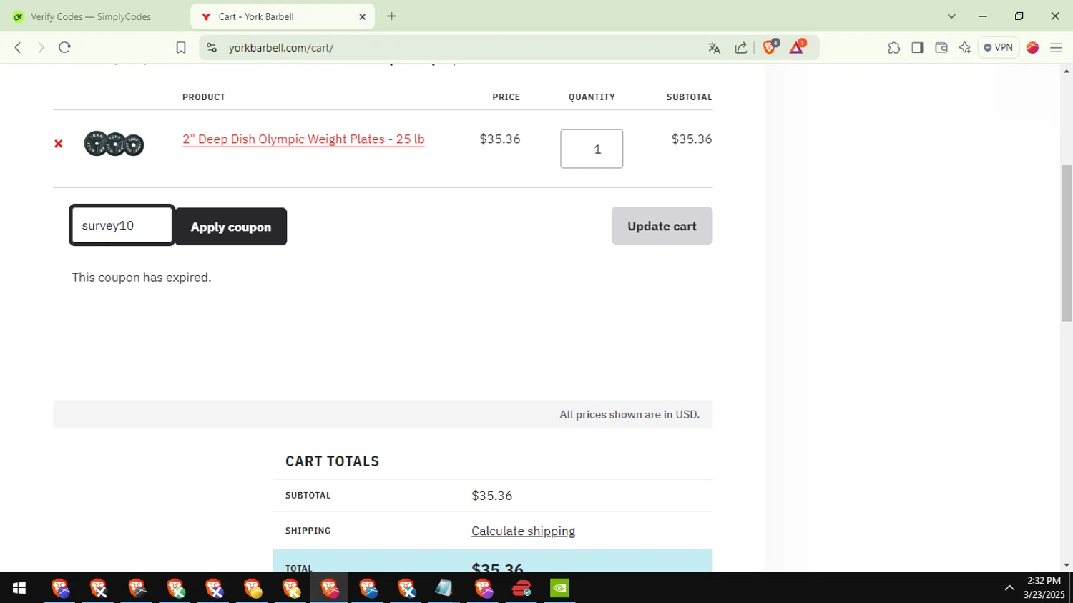The width and height of the screenshot is (1073, 603).
Task: Click the Apply coupon button
Action: [230, 227]
